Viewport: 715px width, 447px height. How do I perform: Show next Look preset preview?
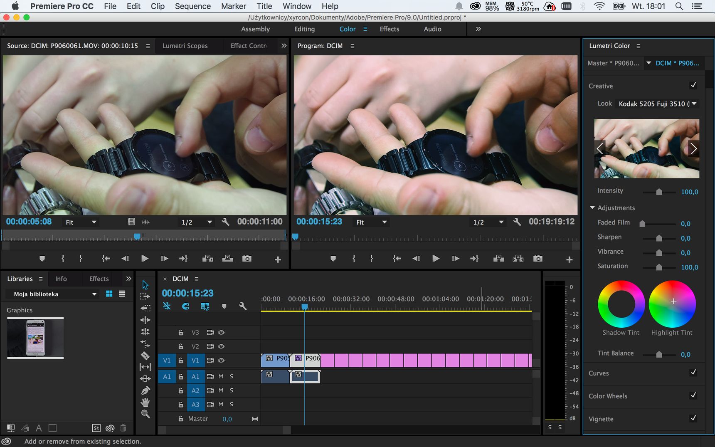693,148
